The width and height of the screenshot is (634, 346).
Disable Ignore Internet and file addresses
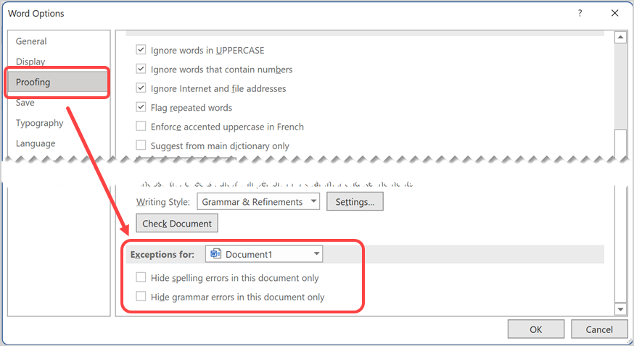[x=141, y=88]
